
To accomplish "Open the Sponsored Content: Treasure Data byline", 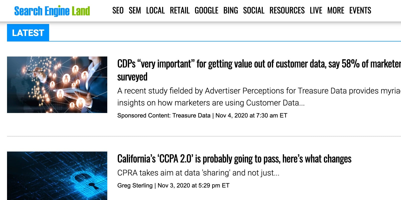I will point(164,115).
